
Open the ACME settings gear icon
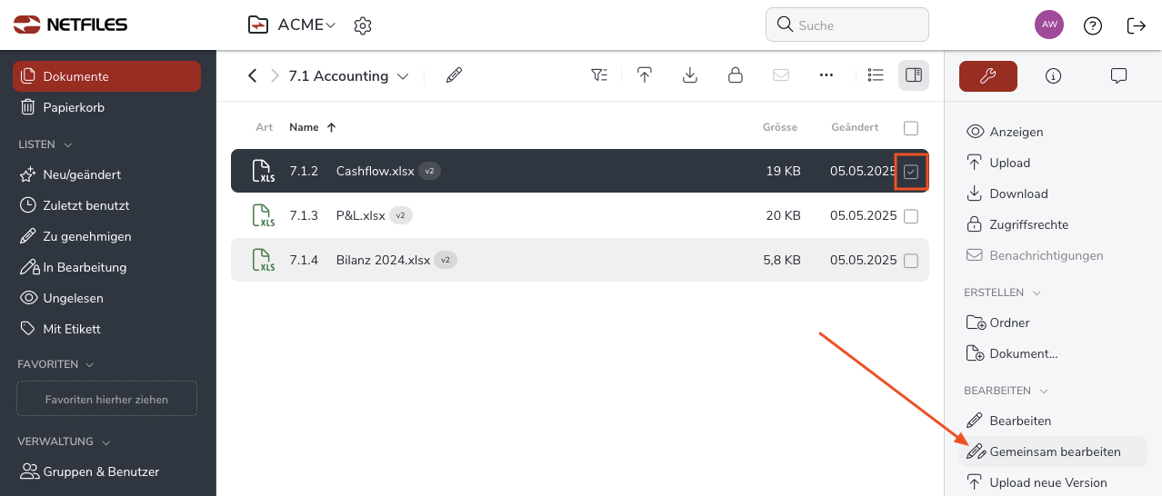point(363,25)
